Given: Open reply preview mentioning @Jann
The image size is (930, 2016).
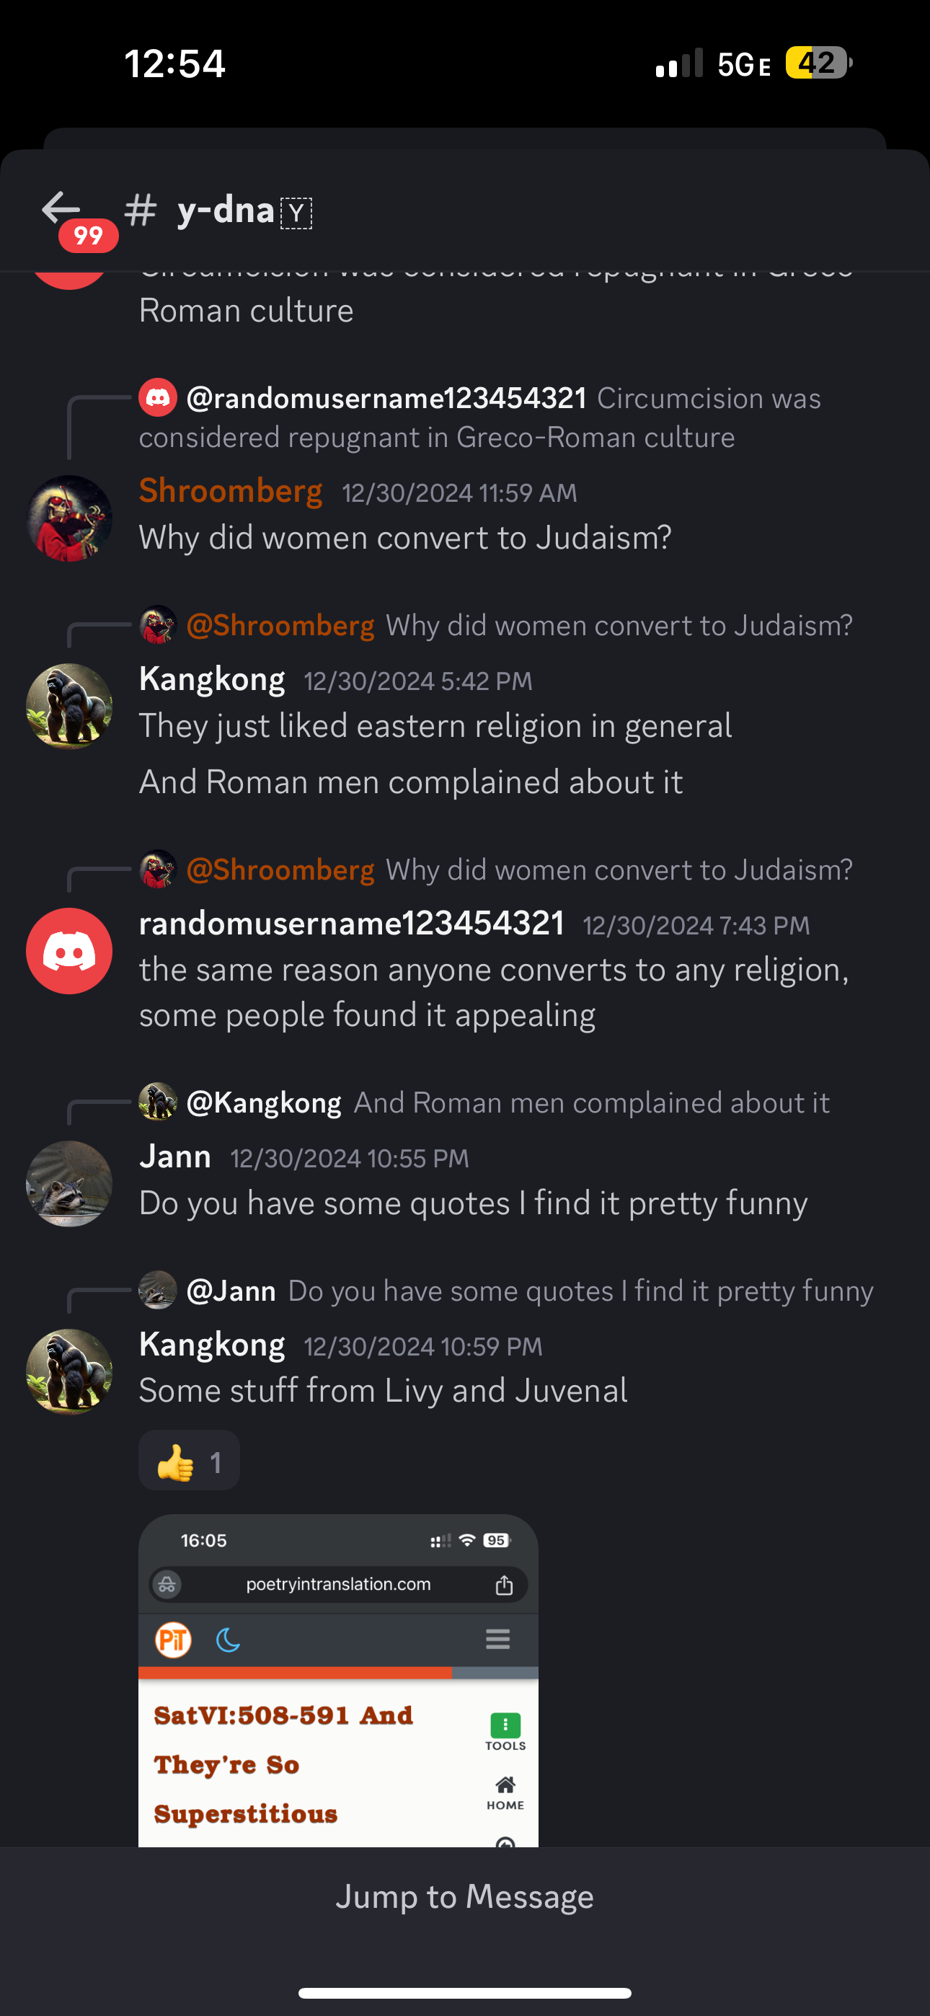Looking at the screenshot, I should point(507,1291).
